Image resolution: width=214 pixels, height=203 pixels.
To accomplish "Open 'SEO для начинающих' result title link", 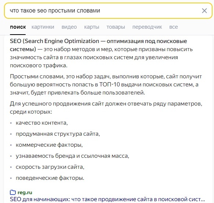I will coord(108,199).
